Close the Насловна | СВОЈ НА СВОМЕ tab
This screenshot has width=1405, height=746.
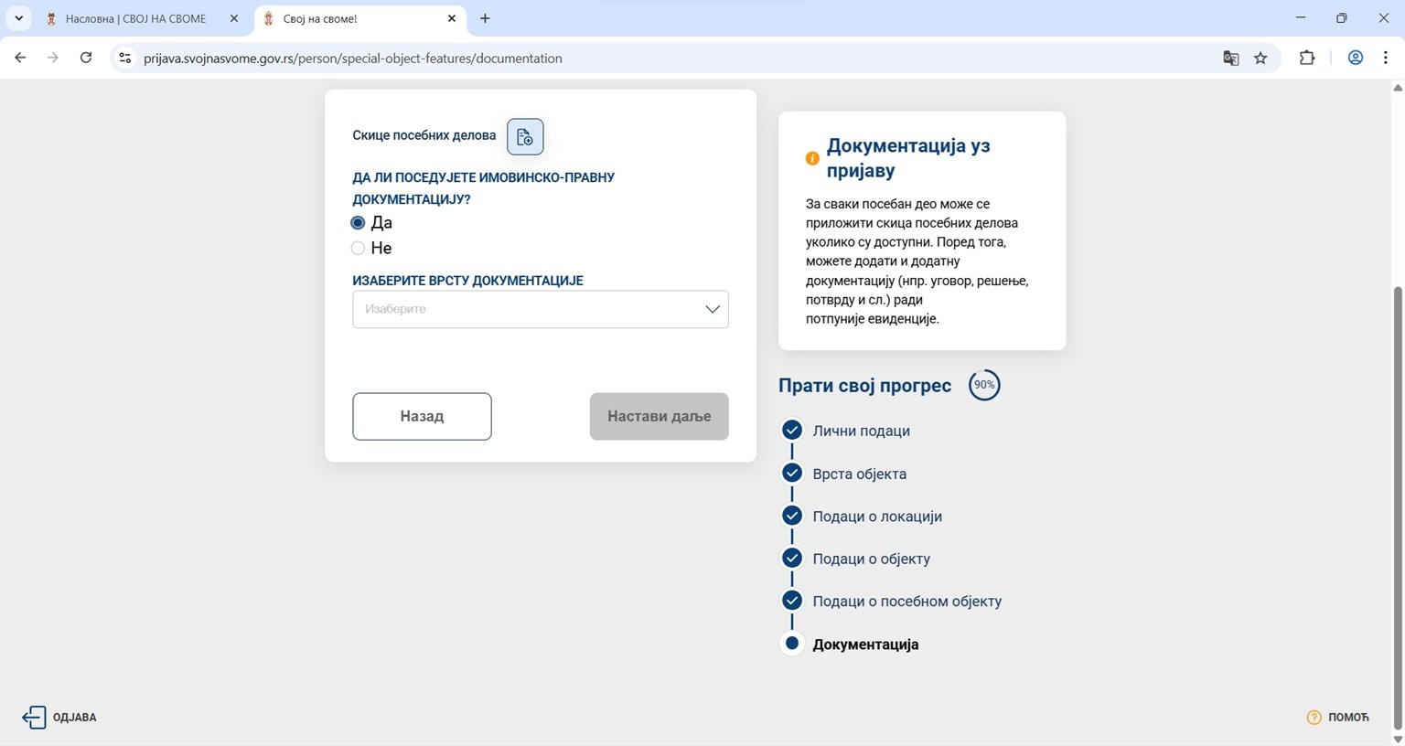(234, 18)
